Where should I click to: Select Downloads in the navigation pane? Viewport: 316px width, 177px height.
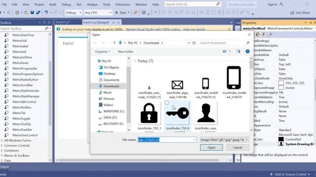tap(111, 86)
